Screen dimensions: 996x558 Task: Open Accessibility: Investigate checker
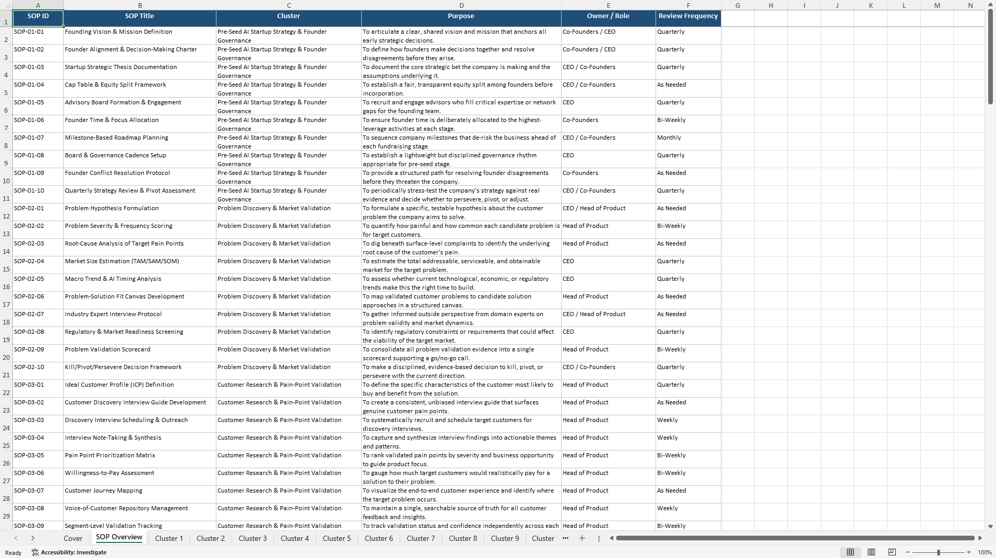[x=69, y=552]
